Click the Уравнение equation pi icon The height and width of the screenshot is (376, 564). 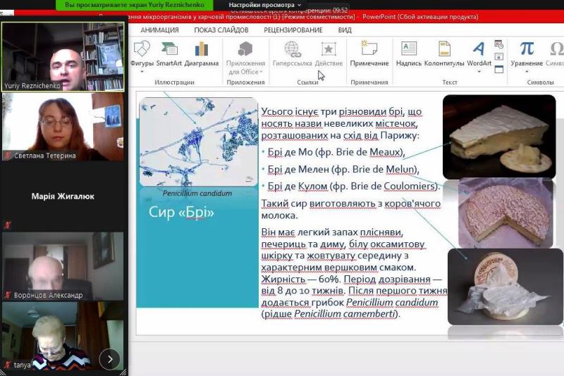527,54
